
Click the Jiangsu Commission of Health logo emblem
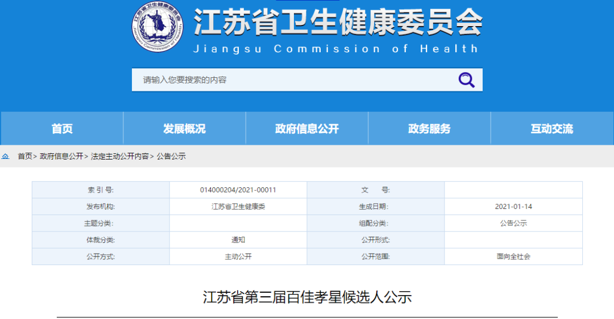pos(157,27)
